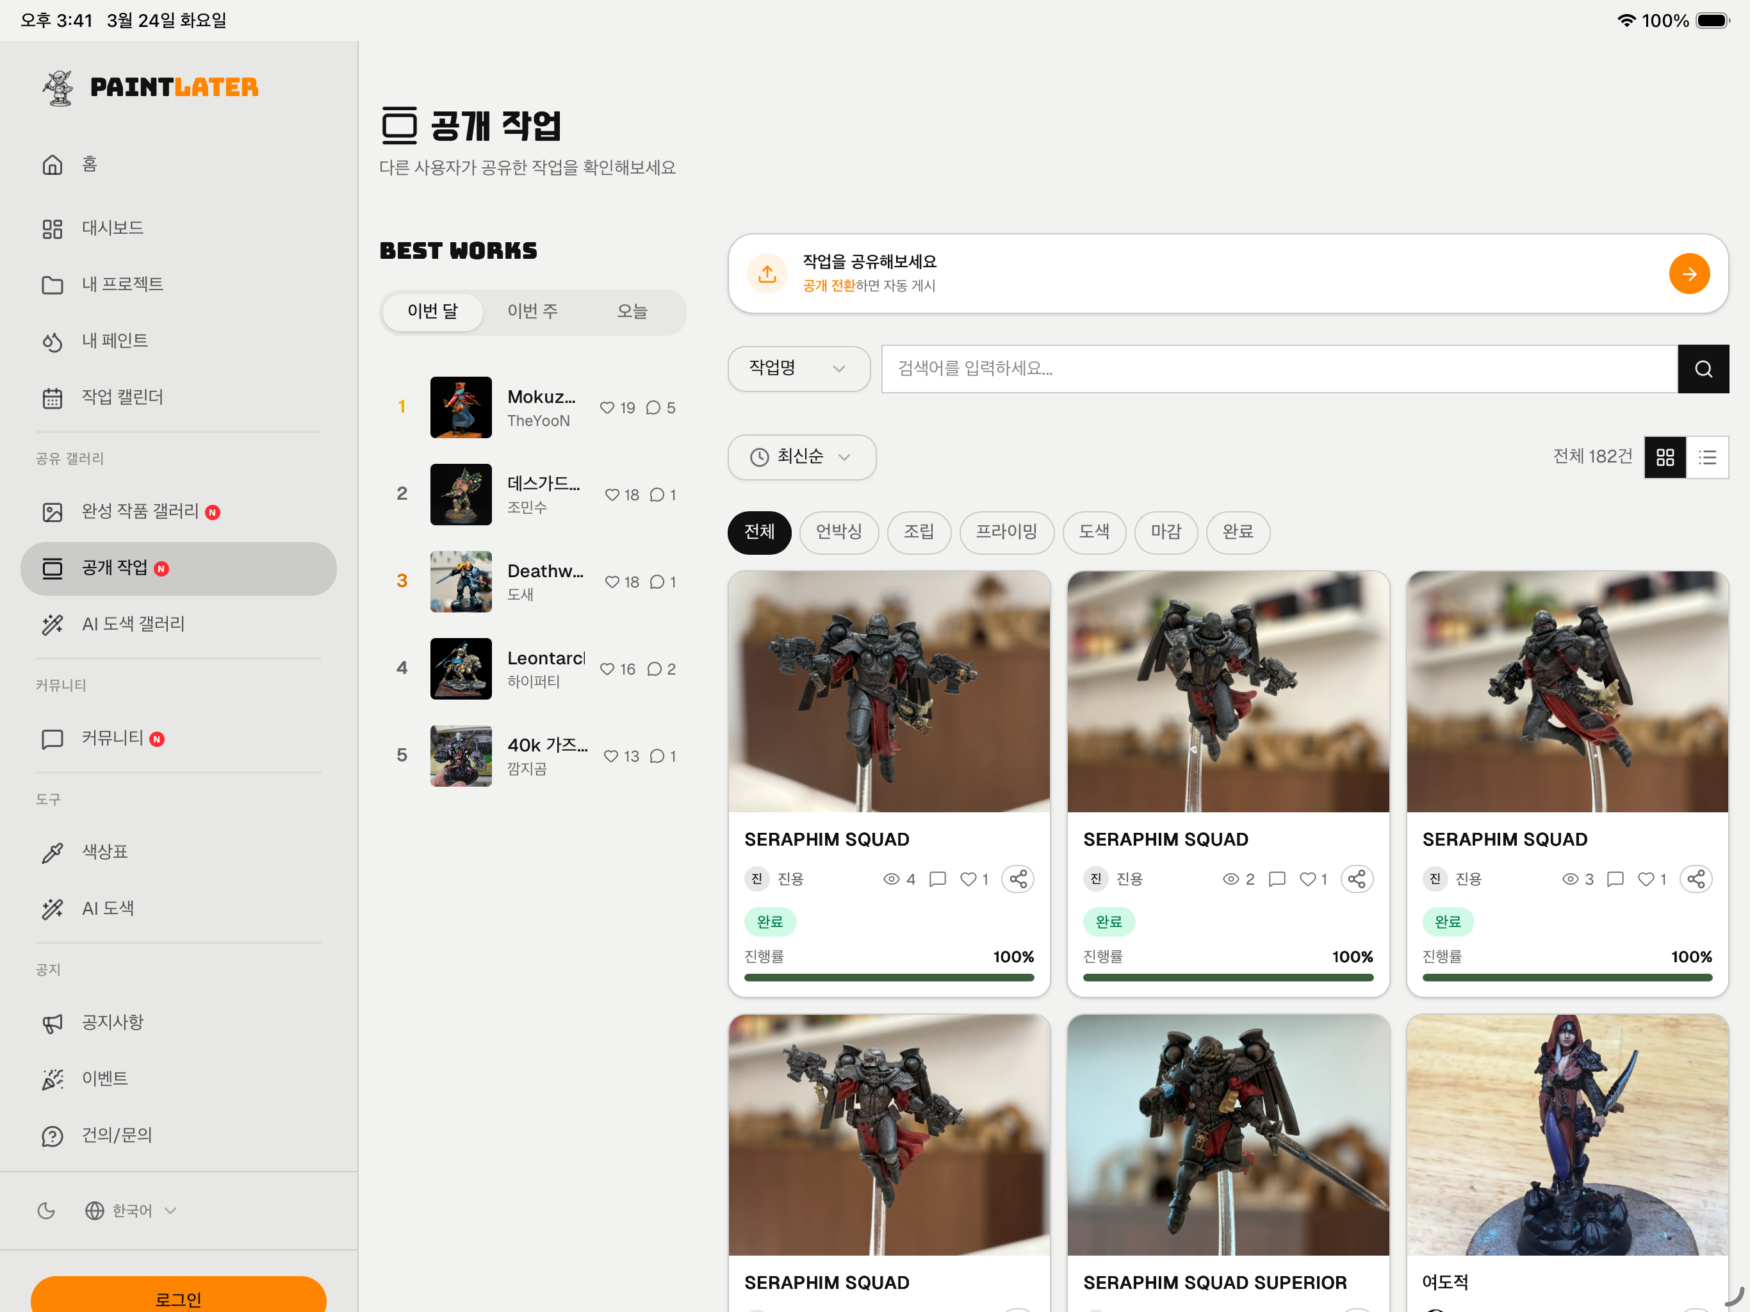Share the third SERAPHIM SQUAD card

[1696, 879]
